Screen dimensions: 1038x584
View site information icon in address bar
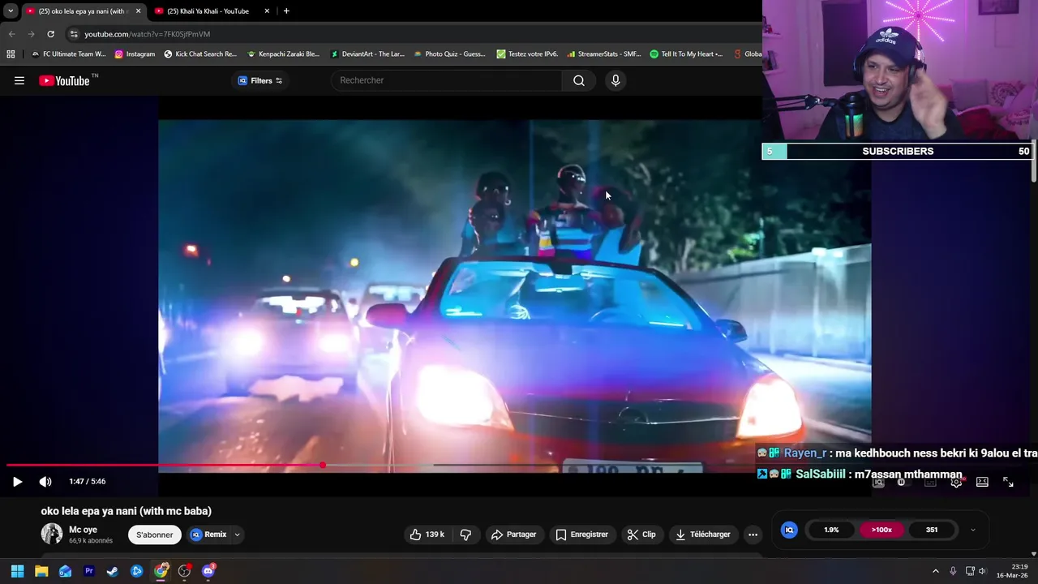[x=74, y=34]
